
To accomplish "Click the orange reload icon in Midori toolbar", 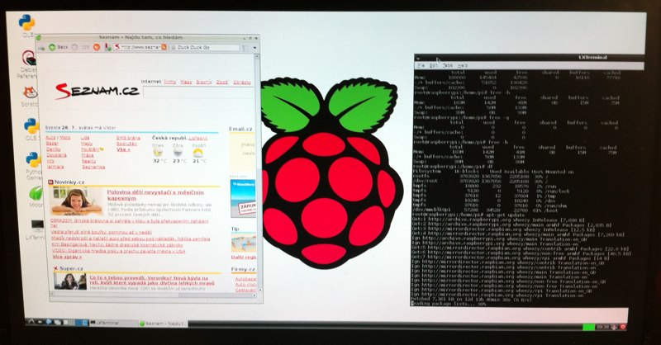I will (97, 47).
